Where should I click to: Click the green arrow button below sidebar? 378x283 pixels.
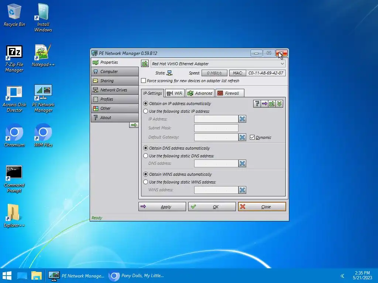(x=134, y=125)
